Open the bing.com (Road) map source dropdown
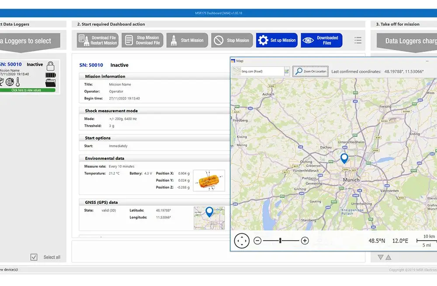Screen dimensions: 437x286 coord(261,71)
